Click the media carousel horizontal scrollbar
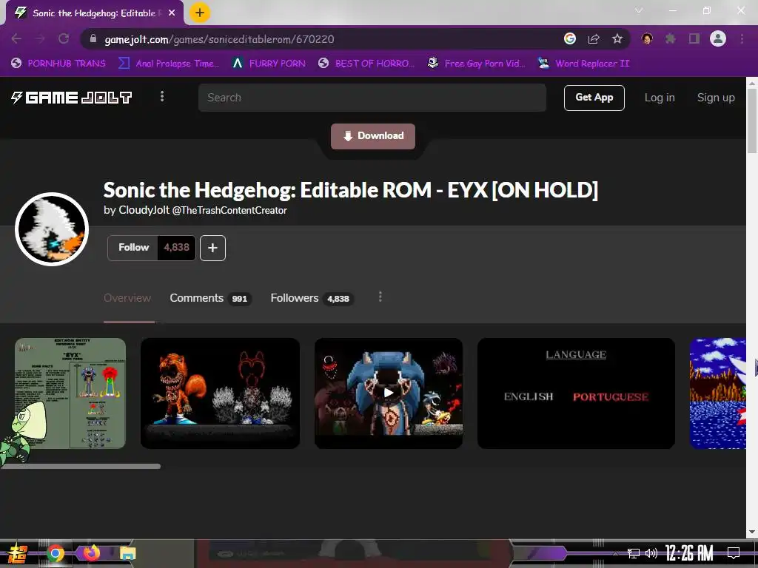 tap(81, 467)
